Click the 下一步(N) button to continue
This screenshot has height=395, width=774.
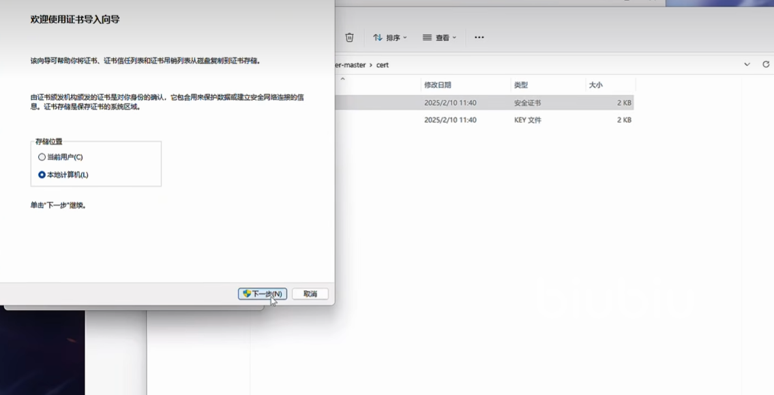tap(263, 294)
